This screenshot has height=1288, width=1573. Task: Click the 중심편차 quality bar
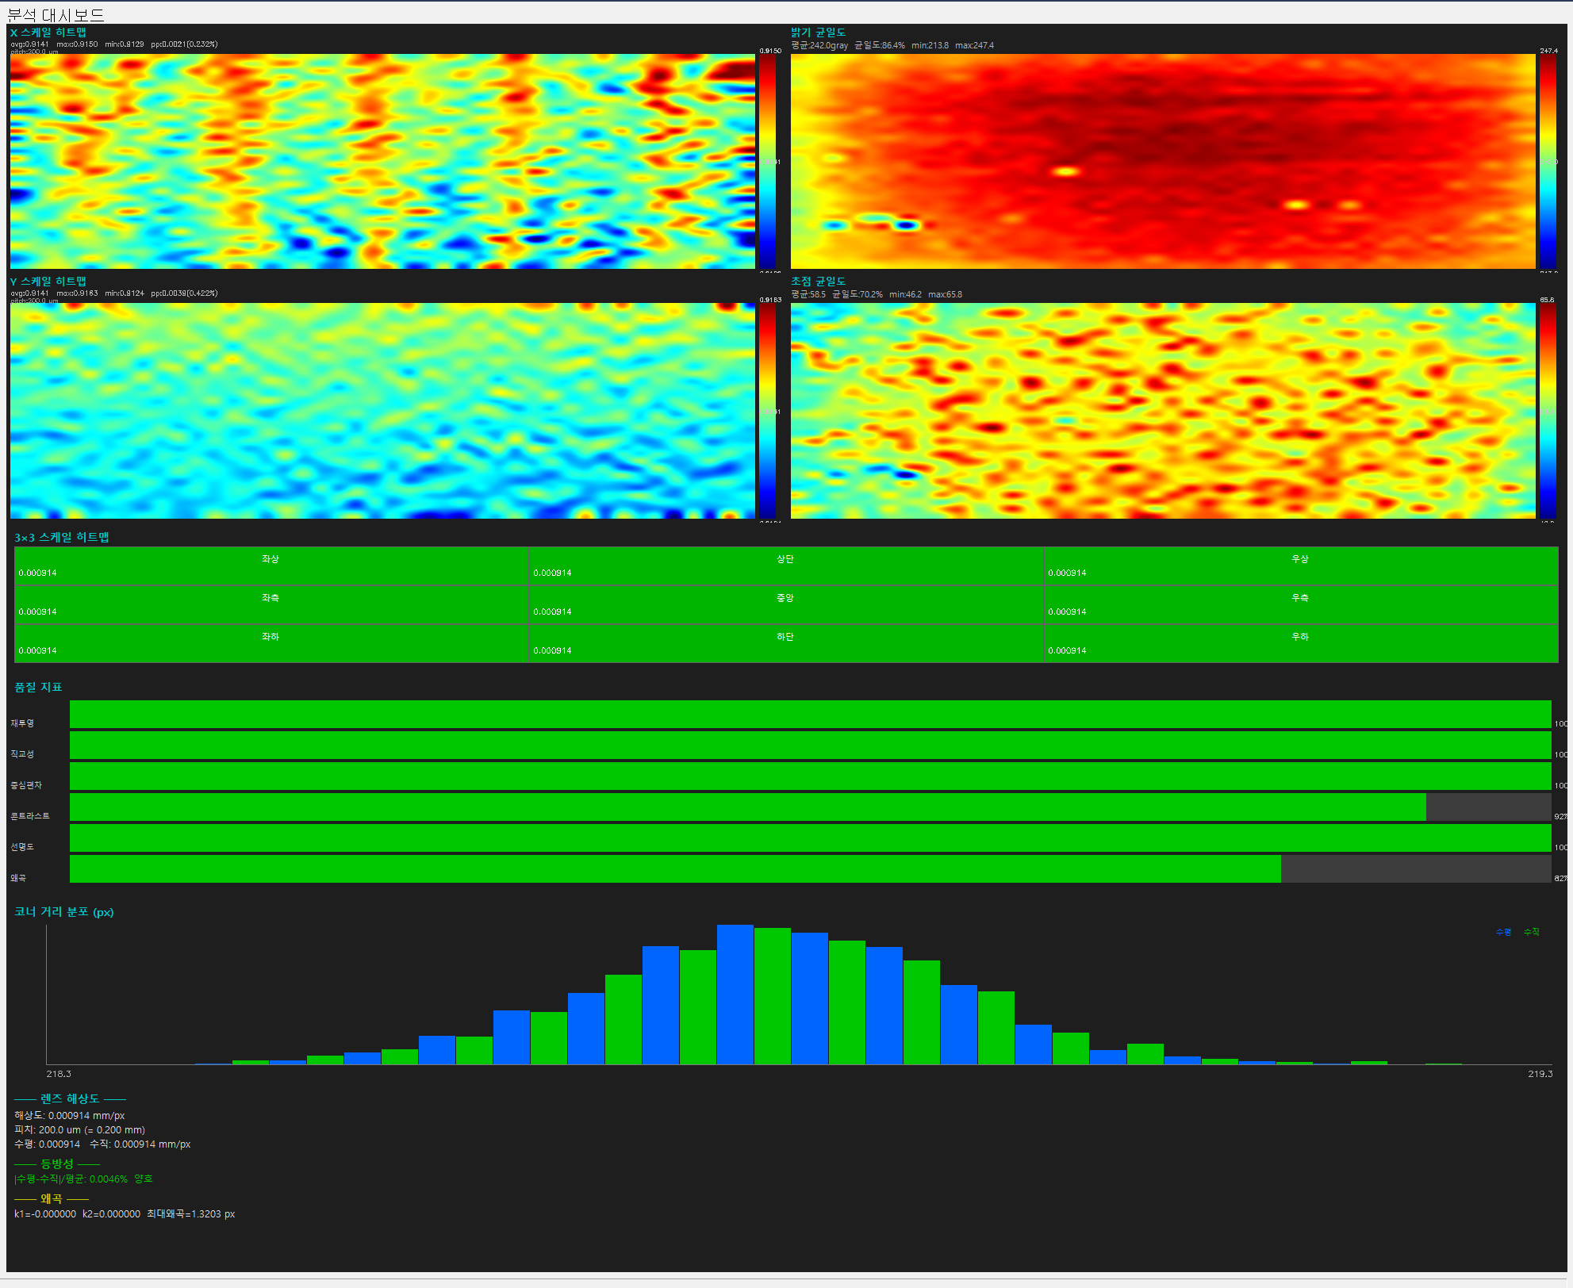click(x=811, y=776)
